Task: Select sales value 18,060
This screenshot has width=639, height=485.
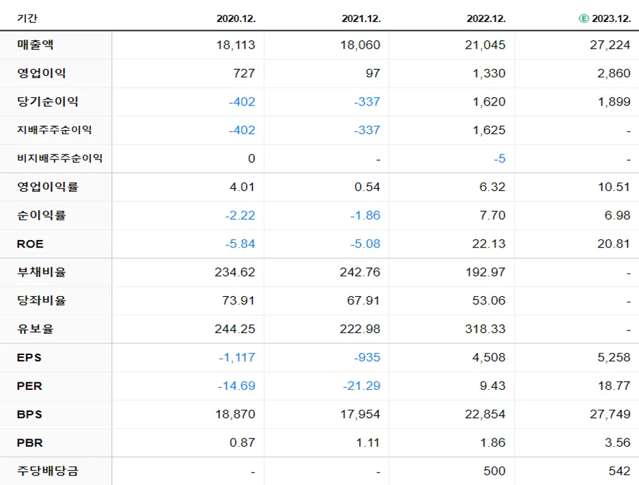Action: pos(360,45)
